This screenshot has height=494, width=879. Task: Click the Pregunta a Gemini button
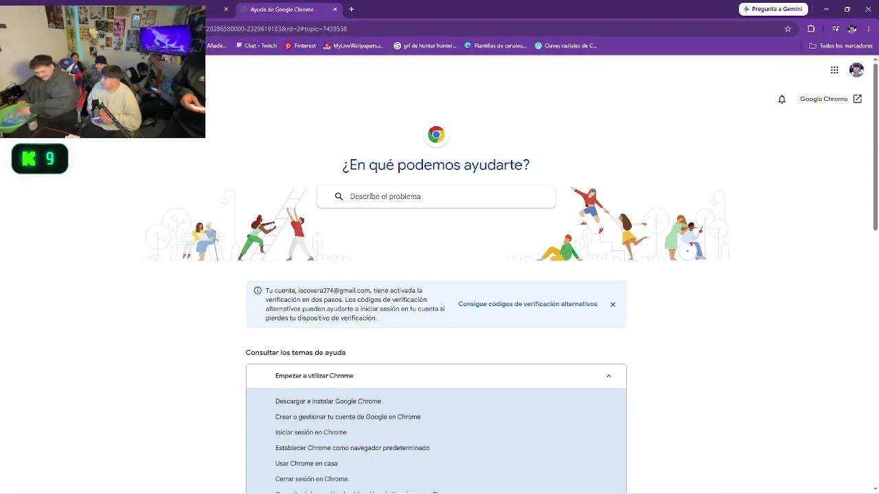[774, 10]
